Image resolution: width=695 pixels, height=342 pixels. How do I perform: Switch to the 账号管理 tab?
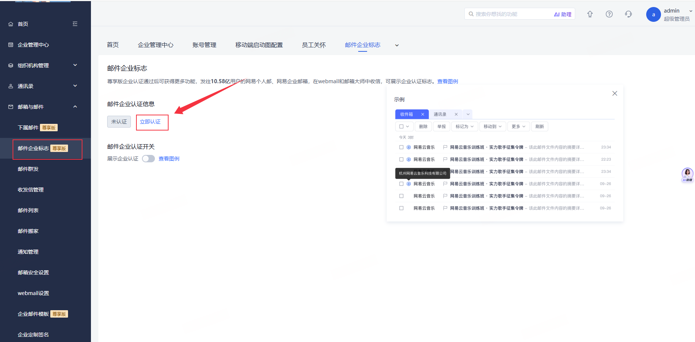pyautogui.click(x=204, y=45)
